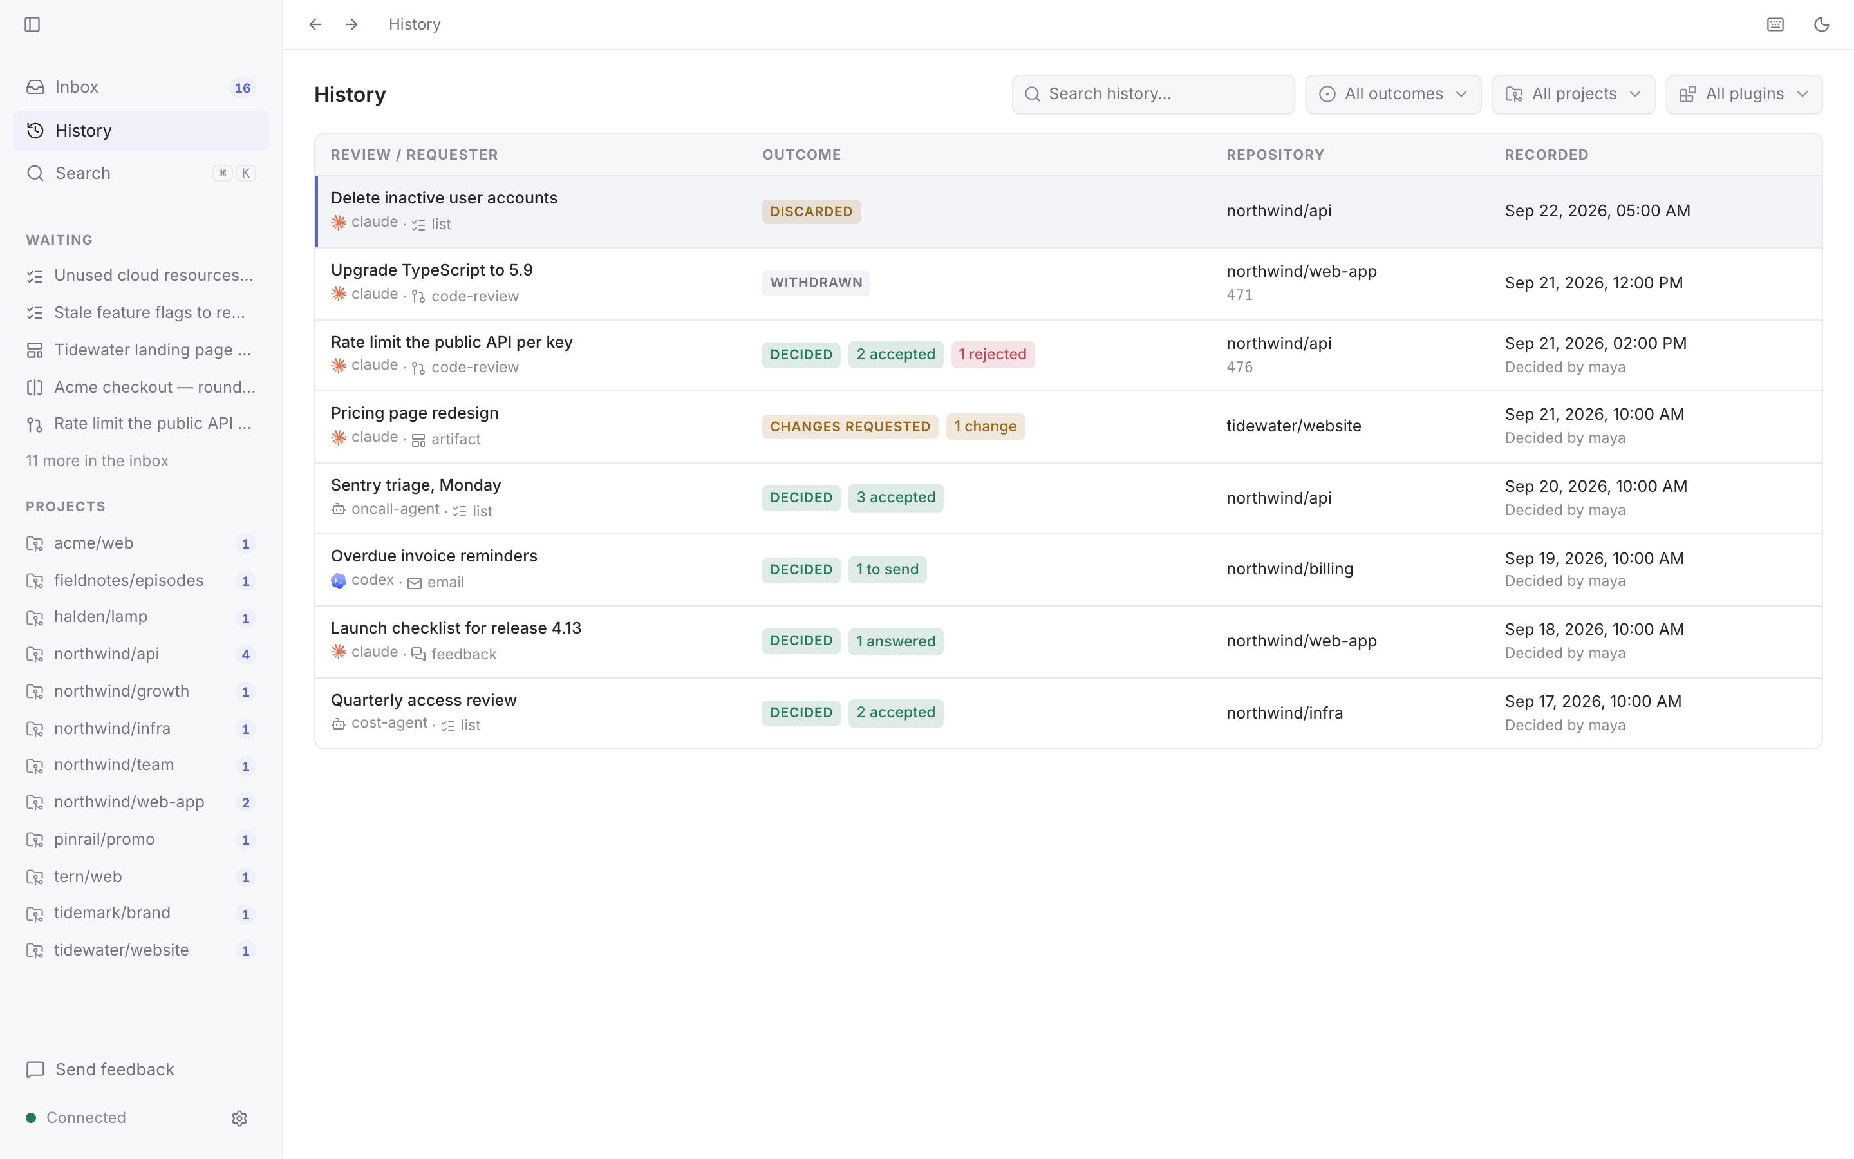Open Search in the sidebar
Screen dimensions: 1854x1159
click(x=141, y=173)
